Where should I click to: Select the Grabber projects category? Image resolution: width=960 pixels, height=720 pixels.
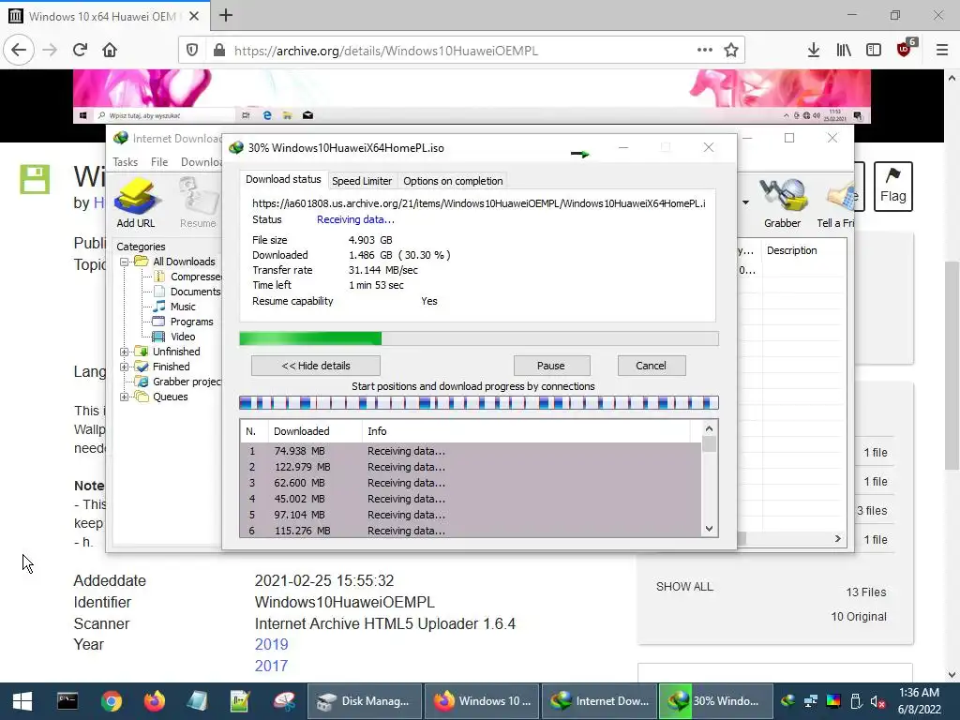179,382
